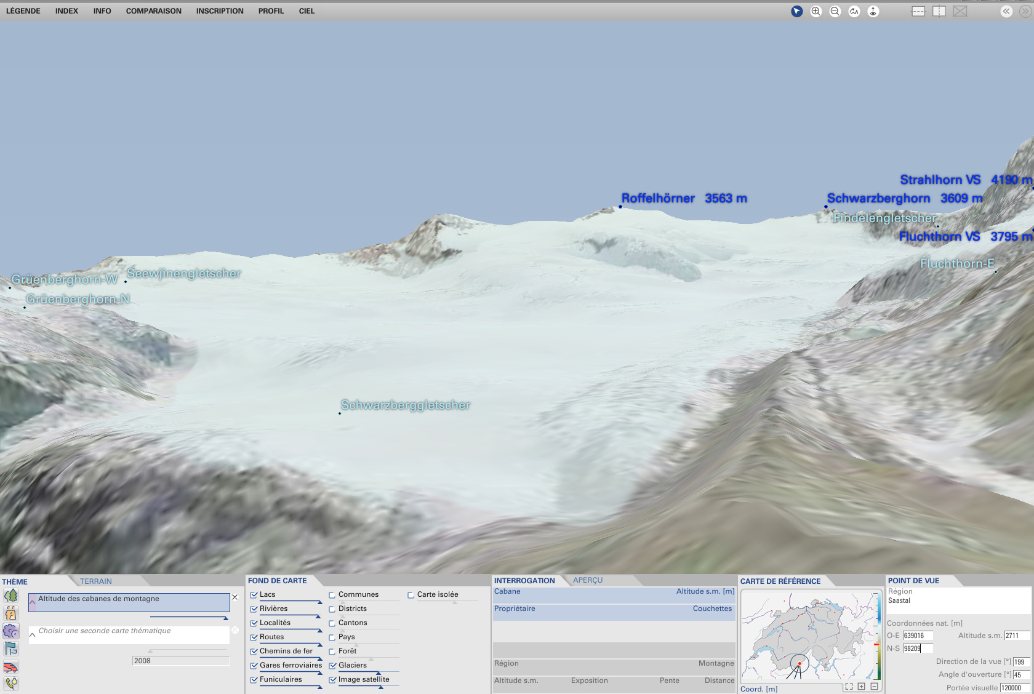Uncheck the Lacs layer checkbox
This screenshot has height=694, width=1034.
point(254,595)
